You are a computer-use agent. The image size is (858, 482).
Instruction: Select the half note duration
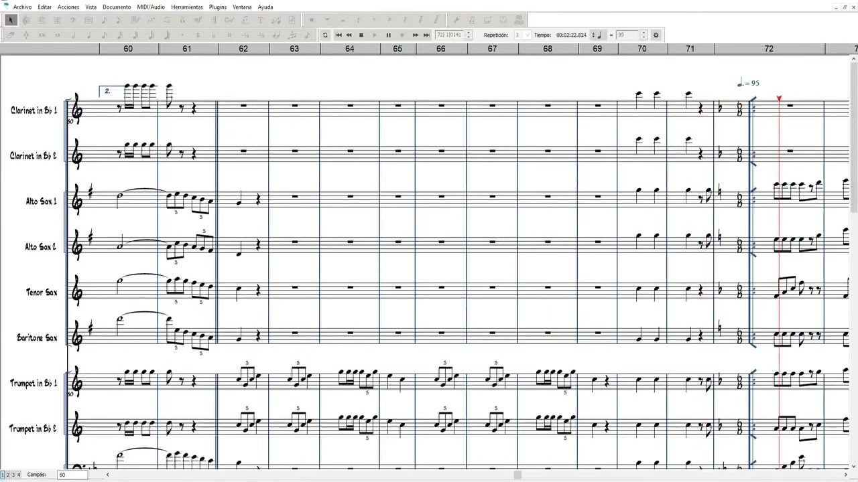click(72, 35)
